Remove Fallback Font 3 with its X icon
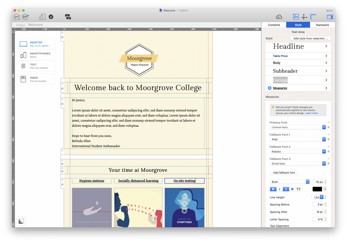The image size is (347, 243). (328, 159)
